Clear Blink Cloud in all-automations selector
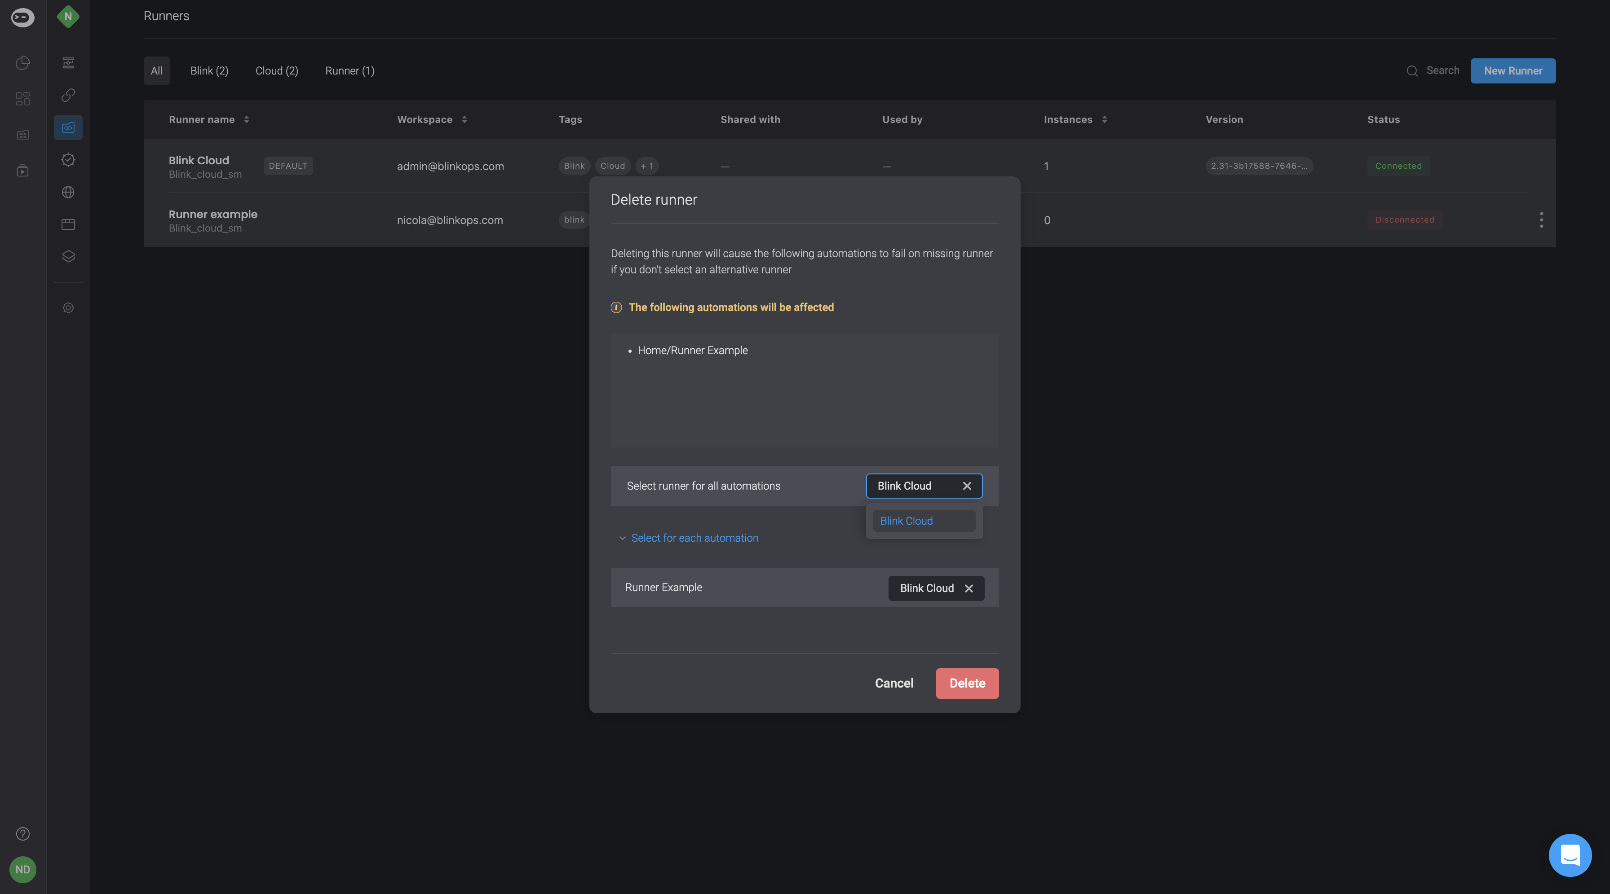This screenshot has width=1610, height=894. [x=967, y=486]
